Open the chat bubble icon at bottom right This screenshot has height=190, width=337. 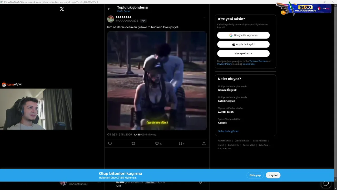pyautogui.click(x=326, y=183)
